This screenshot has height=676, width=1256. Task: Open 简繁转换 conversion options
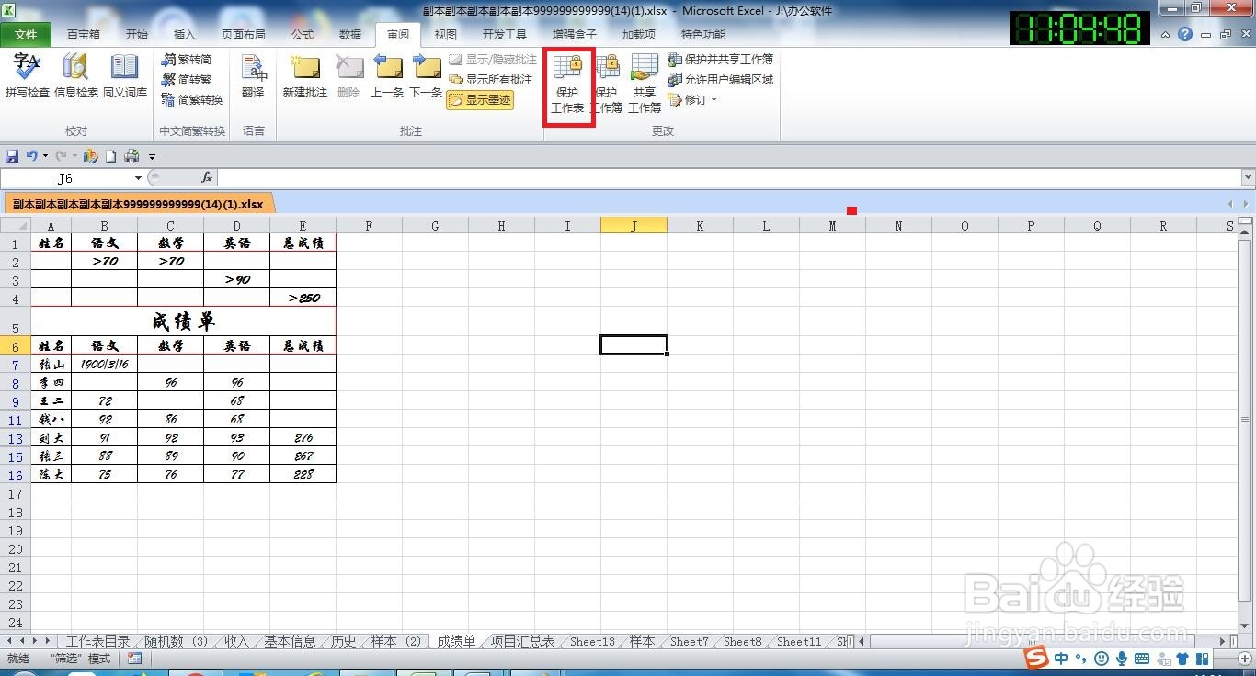[192, 100]
